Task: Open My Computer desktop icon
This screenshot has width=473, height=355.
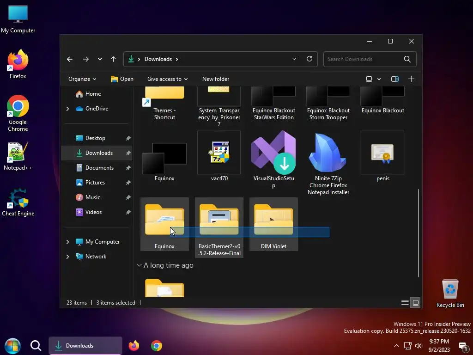Action: coord(18,19)
